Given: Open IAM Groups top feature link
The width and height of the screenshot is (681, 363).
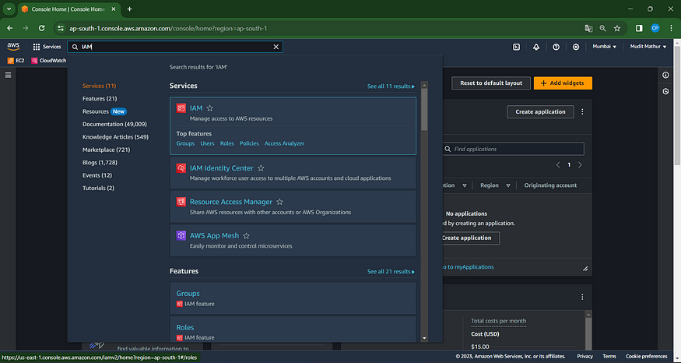Looking at the screenshot, I should pos(185,143).
